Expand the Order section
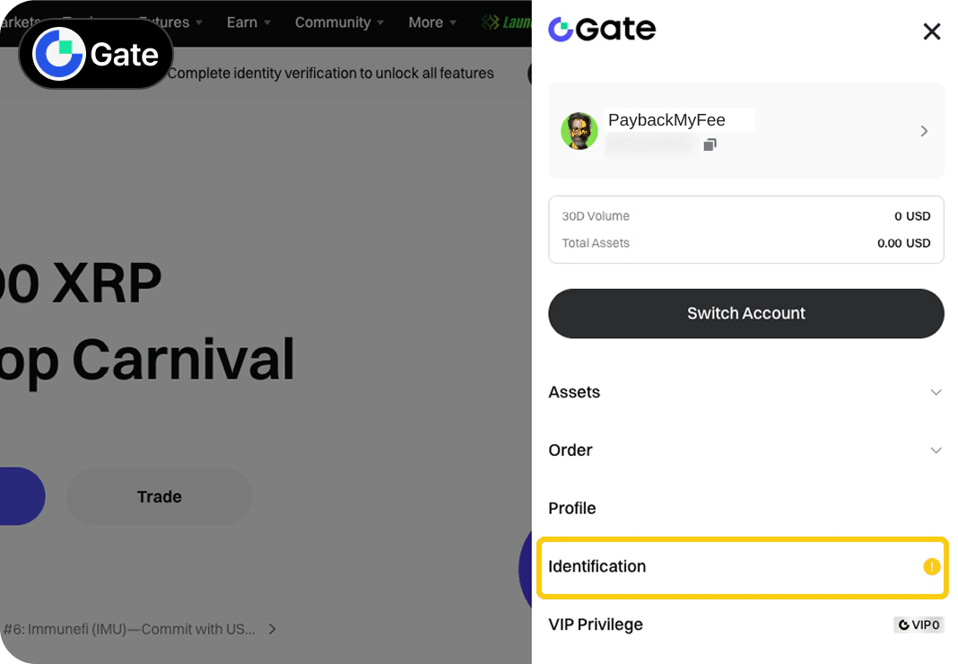Screen dimensions: 958x664 [745, 450]
